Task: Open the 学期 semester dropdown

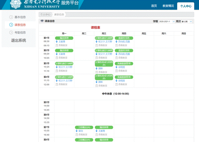Action: coord(167,21)
